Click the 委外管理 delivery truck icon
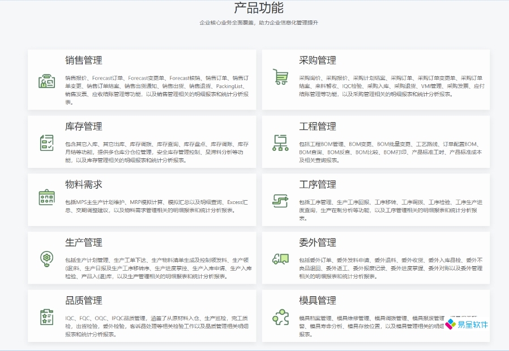Image resolution: width=509 pixels, height=351 pixels. click(x=280, y=258)
